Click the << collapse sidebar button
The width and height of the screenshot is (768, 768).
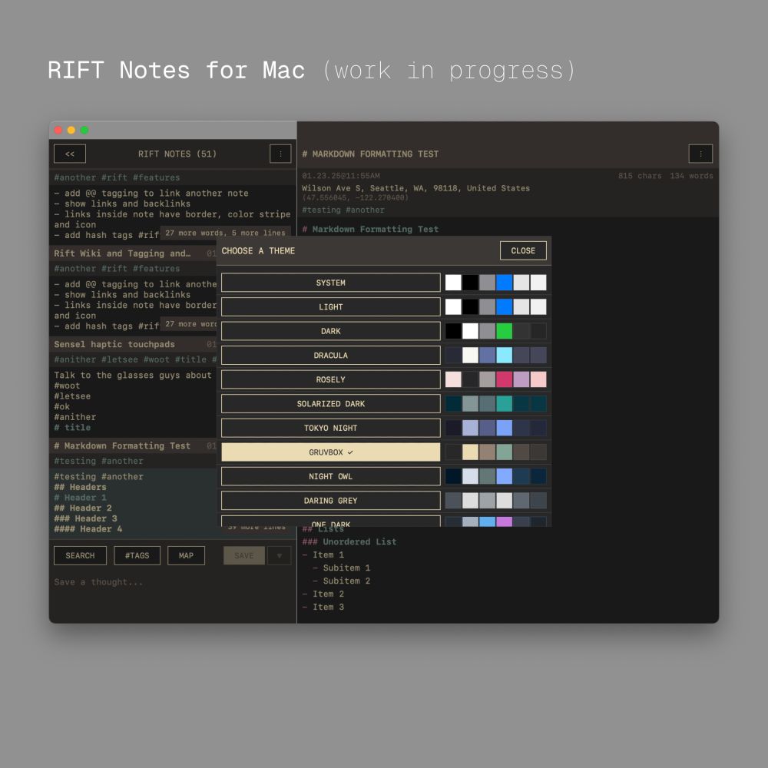pos(70,154)
